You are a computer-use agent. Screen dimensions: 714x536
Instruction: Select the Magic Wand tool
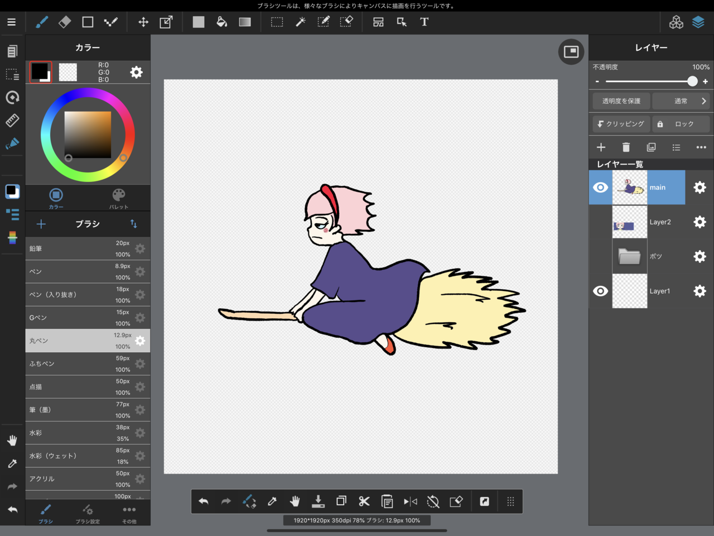coord(300,22)
